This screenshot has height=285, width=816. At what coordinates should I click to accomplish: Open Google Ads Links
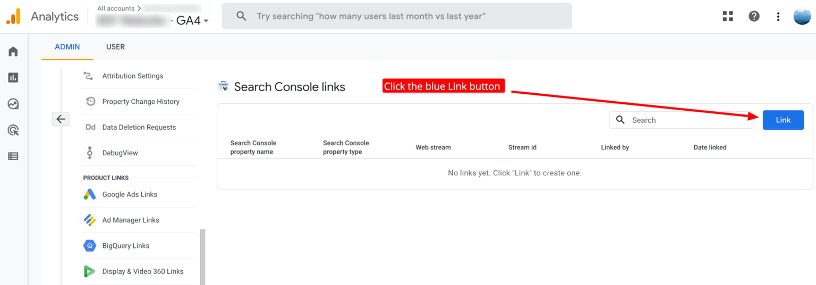point(130,194)
